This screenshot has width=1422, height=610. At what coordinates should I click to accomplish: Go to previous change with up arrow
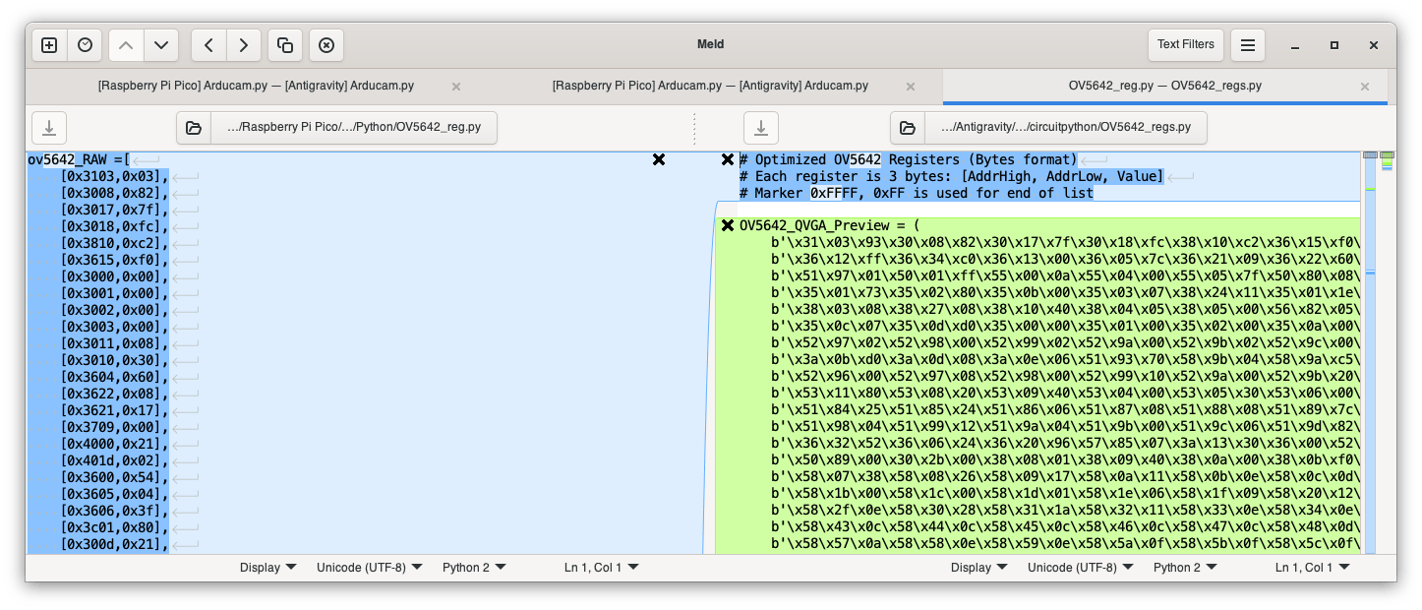pos(126,45)
